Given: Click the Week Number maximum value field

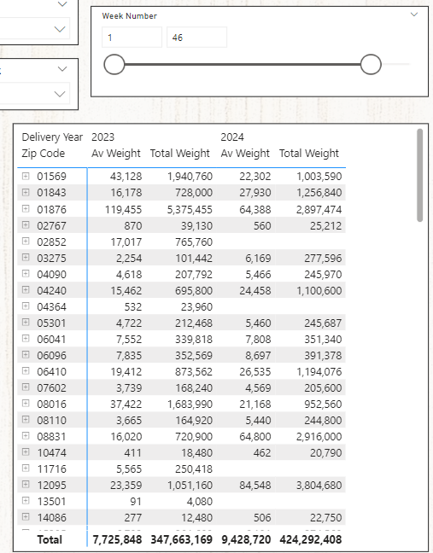Looking at the screenshot, I should pyautogui.click(x=196, y=37).
